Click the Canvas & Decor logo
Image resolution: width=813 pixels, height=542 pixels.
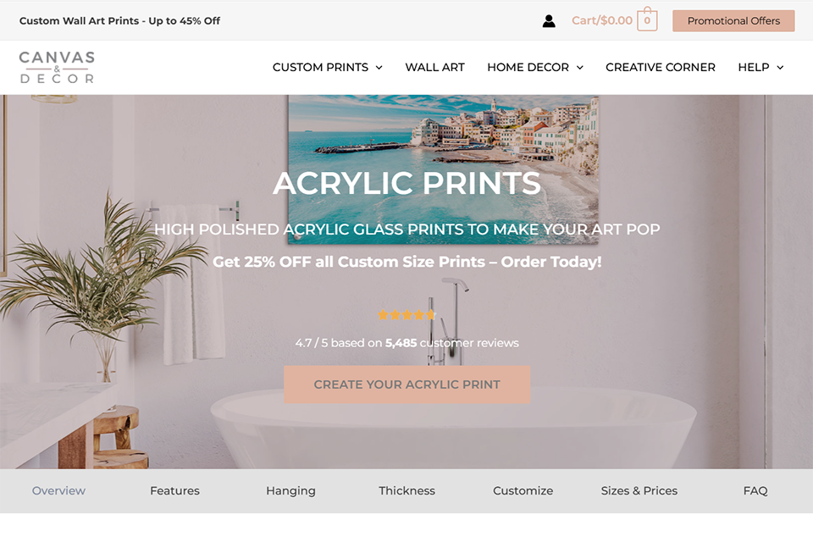pyautogui.click(x=57, y=67)
